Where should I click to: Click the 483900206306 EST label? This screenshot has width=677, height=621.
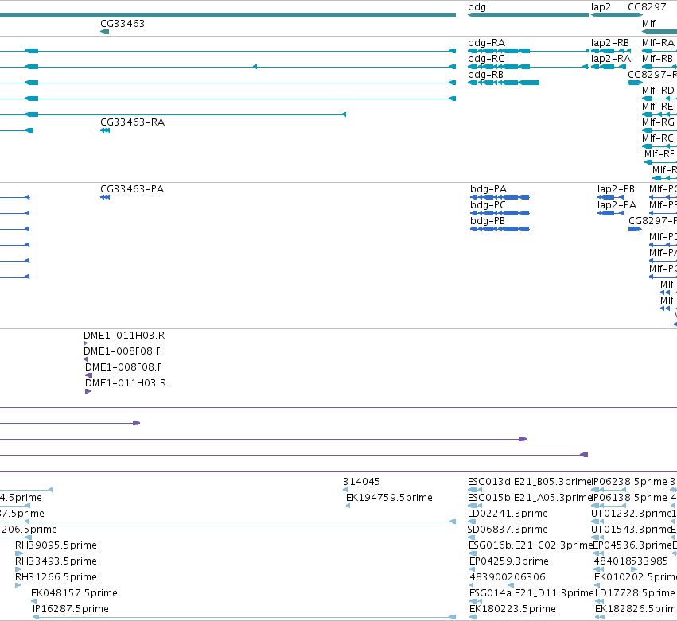508,577
